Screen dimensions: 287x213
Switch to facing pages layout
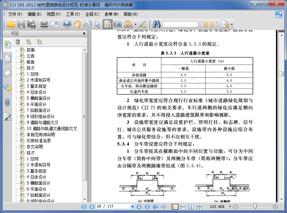pos(191,207)
